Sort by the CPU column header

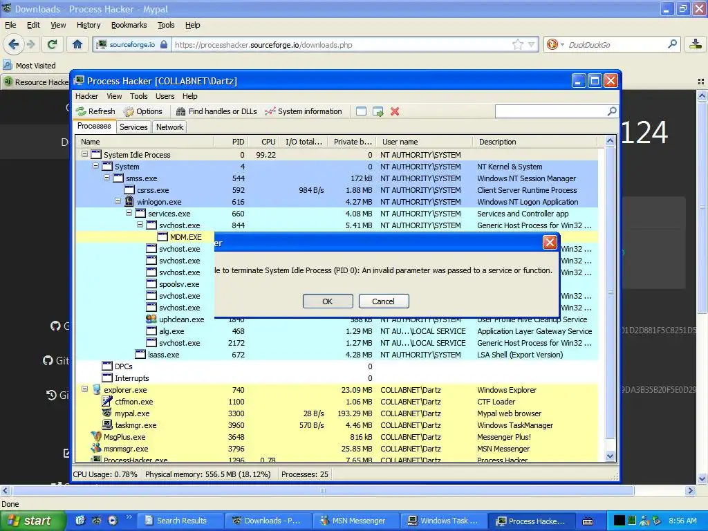263,142
